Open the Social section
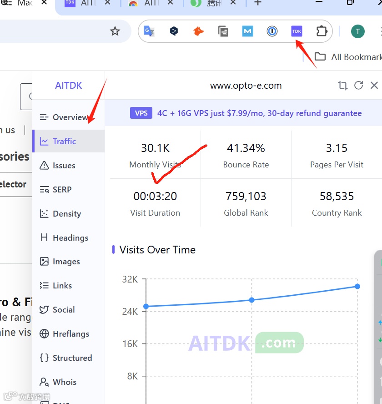382x404 pixels. pos(69,310)
